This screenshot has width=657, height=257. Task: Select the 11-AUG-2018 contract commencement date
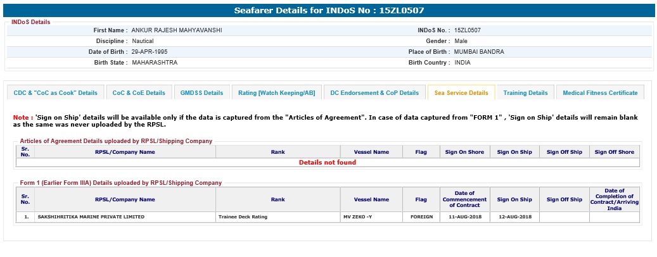point(464,217)
